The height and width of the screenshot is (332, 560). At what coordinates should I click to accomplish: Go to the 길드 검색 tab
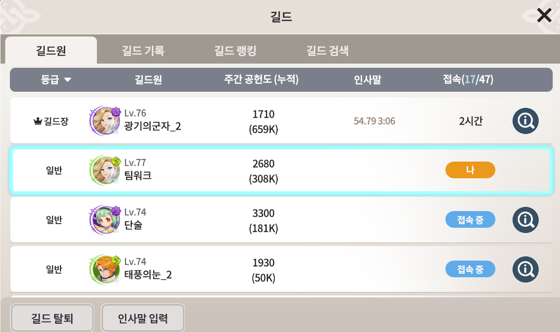(x=327, y=51)
